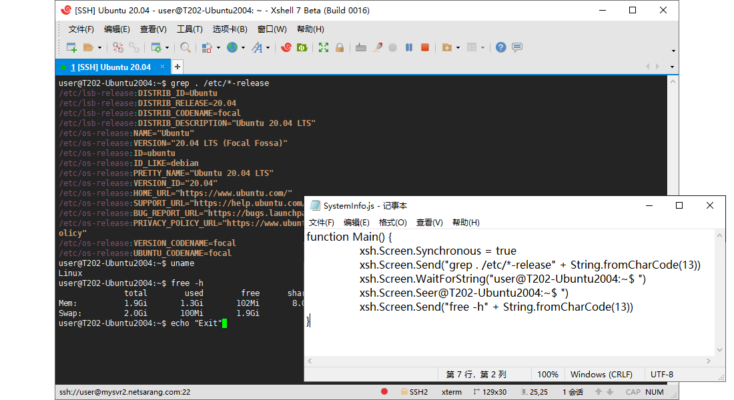This screenshot has width=734, height=400.
Task: Open the dropdown arrow beside the Open folder icon
Action: [99, 48]
